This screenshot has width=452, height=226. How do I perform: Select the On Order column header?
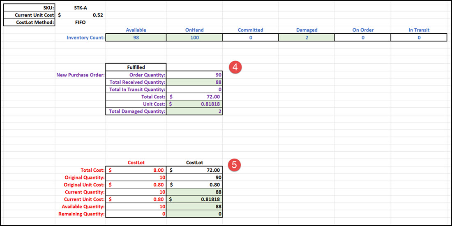[362, 30]
